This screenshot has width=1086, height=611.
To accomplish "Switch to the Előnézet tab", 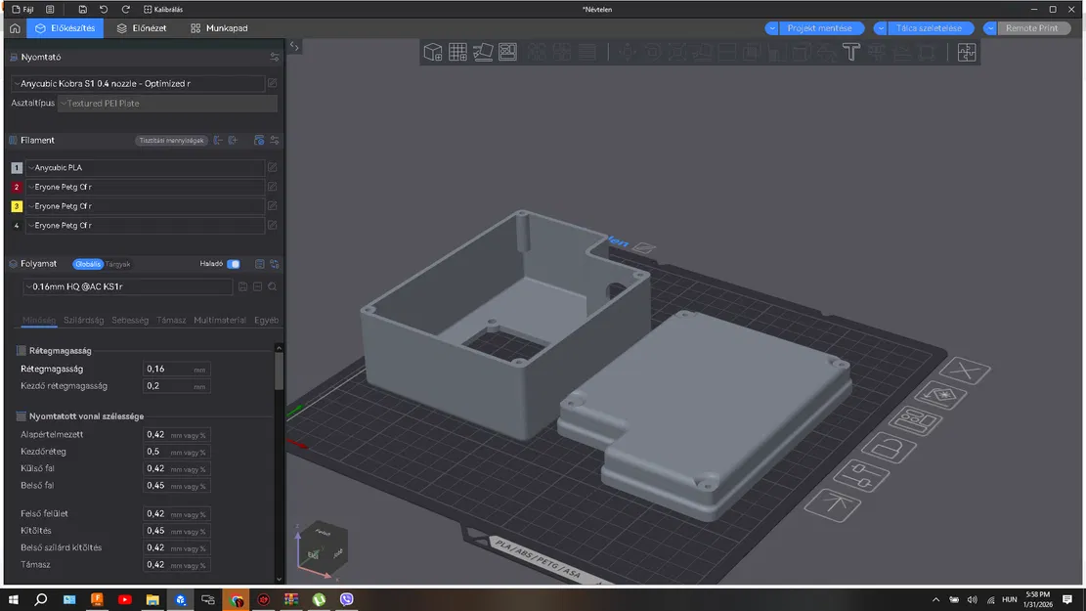I will click(x=141, y=28).
